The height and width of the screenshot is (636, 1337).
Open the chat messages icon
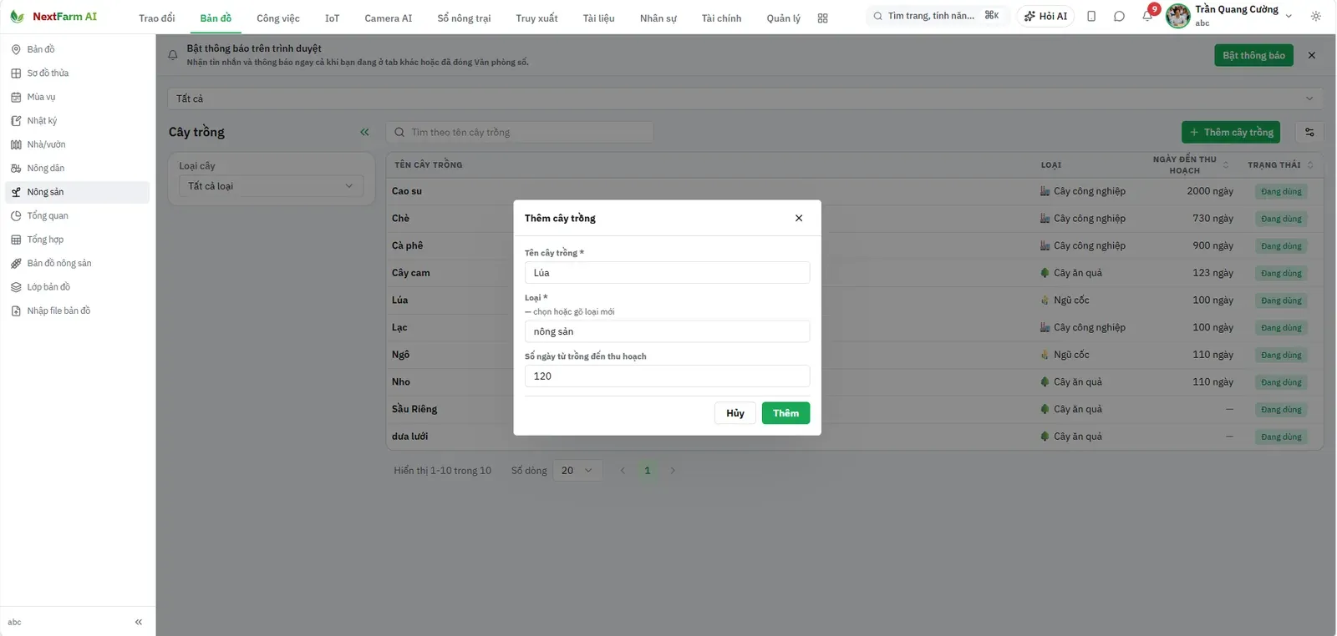coord(1119,17)
